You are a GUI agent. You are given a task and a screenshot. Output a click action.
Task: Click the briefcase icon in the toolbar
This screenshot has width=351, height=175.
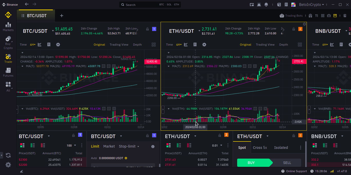(x=329, y=16)
